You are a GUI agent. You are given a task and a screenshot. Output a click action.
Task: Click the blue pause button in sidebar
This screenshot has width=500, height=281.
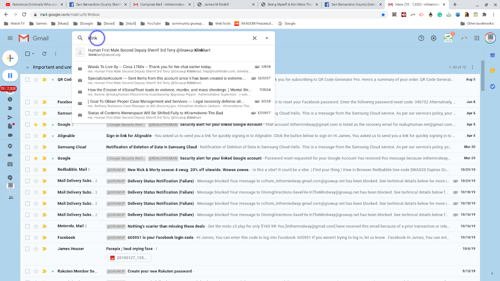pos(10,75)
